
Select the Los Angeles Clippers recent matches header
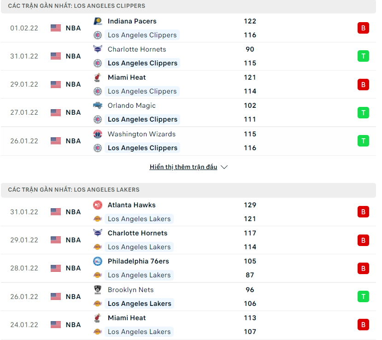76,6
